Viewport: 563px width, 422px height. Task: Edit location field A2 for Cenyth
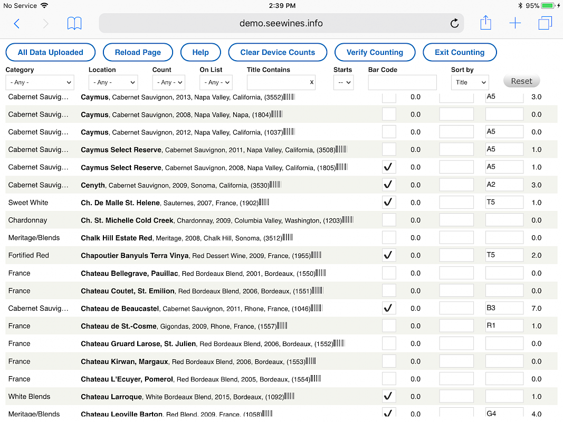pyautogui.click(x=504, y=185)
